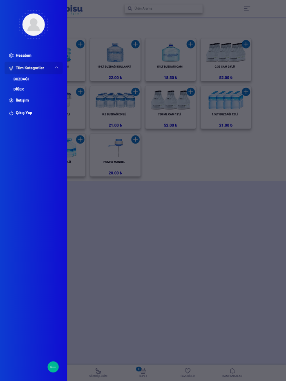The height and width of the screenshot is (381, 286).
Task: Focus the Ürün Arama search field
Action: pos(163,9)
